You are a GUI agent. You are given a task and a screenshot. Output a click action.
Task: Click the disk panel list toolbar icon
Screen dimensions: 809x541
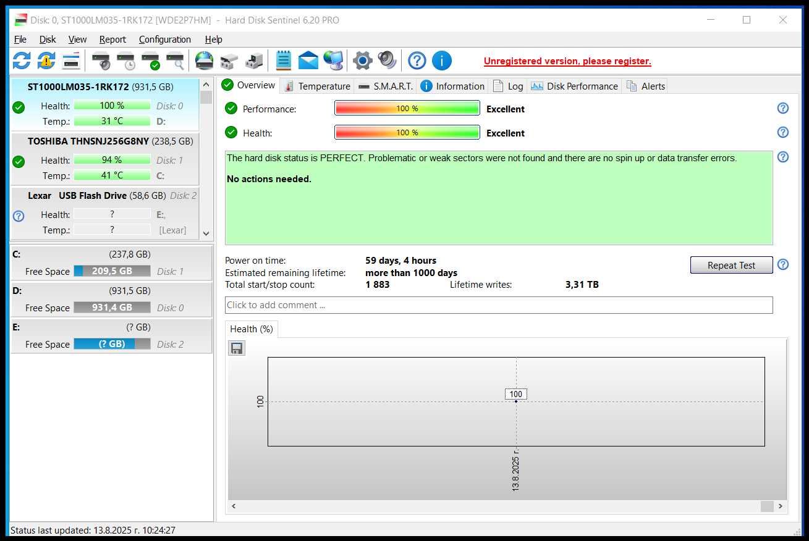pyautogui.click(x=71, y=61)
